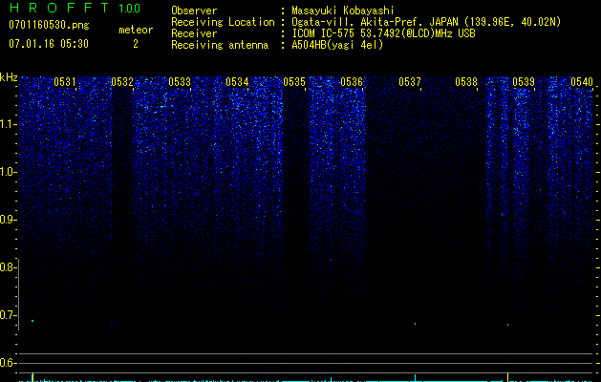
Task: Click the Receiver label
Action: 194,33
